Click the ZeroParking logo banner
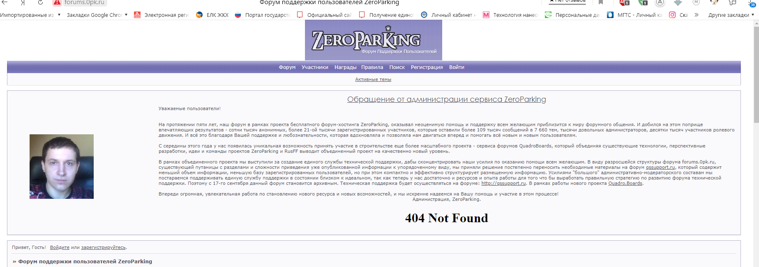759x267 pixels. click(x=374, y=40)
